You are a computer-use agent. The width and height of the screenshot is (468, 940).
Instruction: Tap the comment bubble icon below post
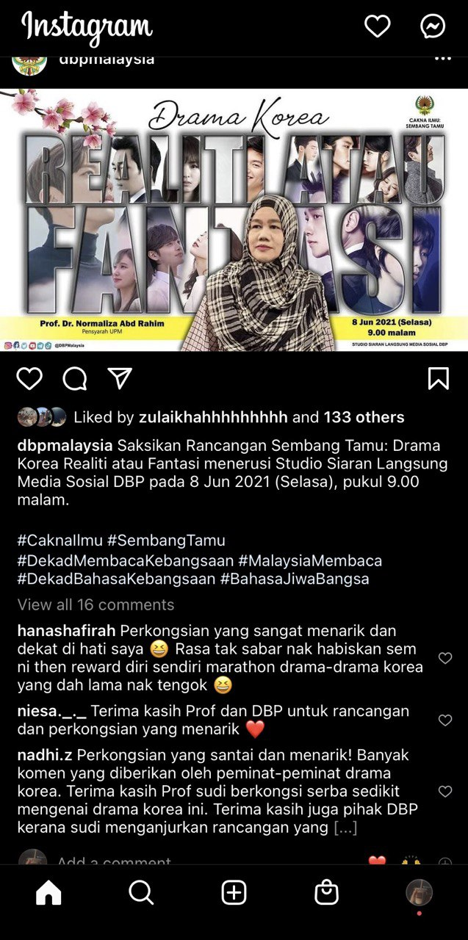(x=75, y=378)
